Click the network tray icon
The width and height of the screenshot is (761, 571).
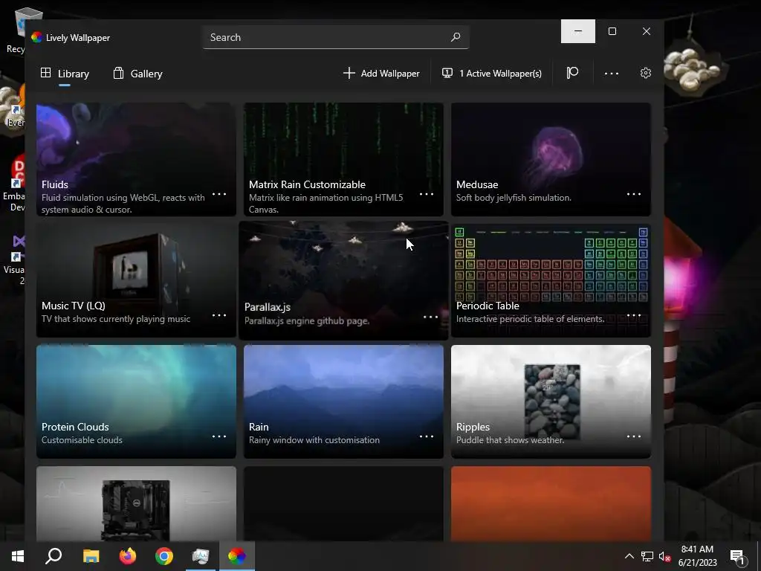(x=647, y=556)
